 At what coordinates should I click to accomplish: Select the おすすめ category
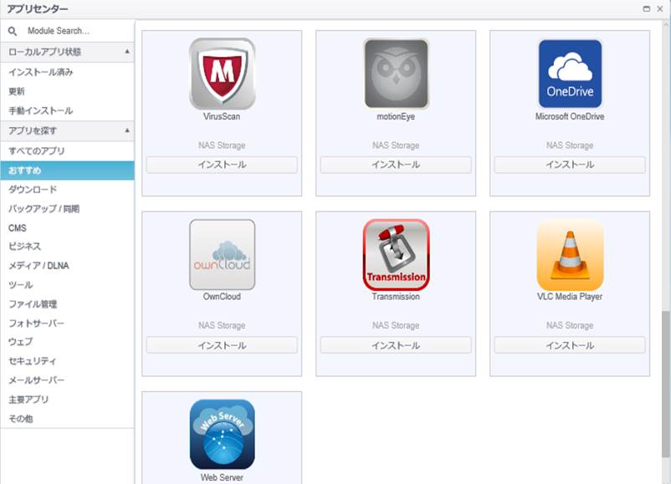(x=67, y=171)
